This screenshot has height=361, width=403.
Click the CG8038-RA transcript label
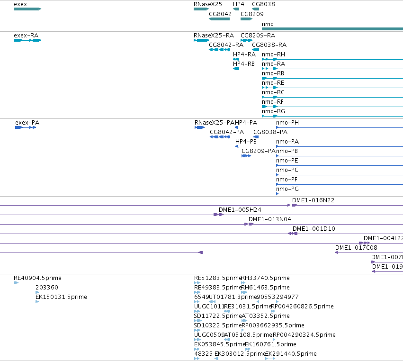(x=269, y=45)
